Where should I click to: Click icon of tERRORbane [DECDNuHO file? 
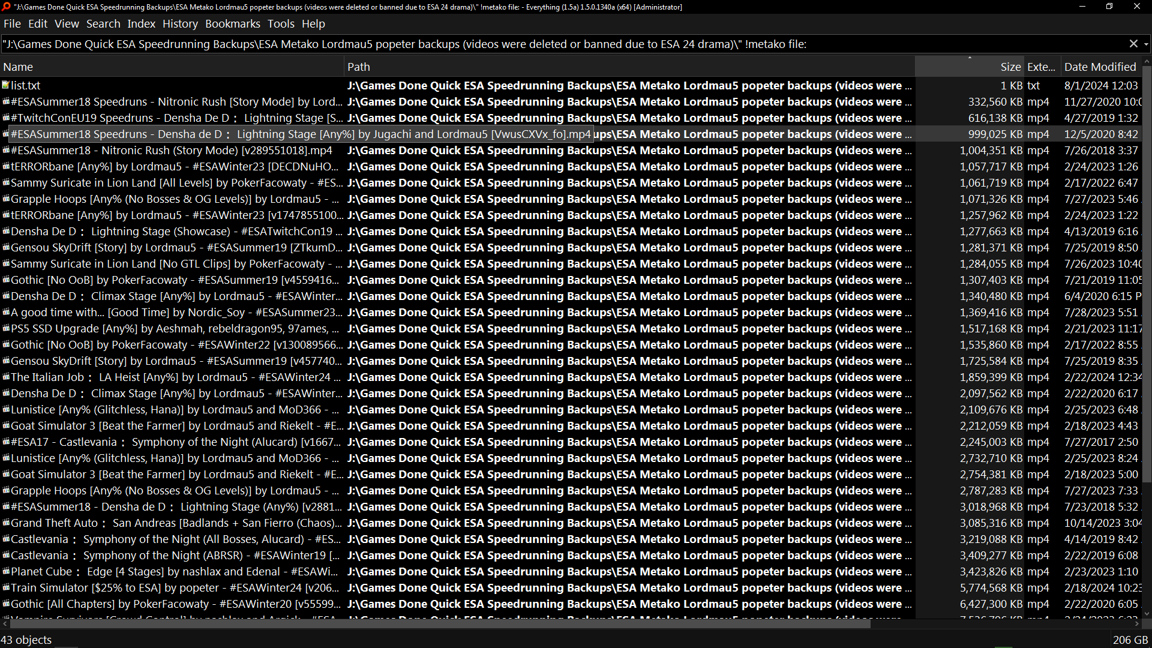click(6, 166)
